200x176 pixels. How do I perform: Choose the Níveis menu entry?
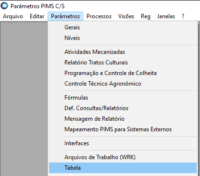point(123,38)
